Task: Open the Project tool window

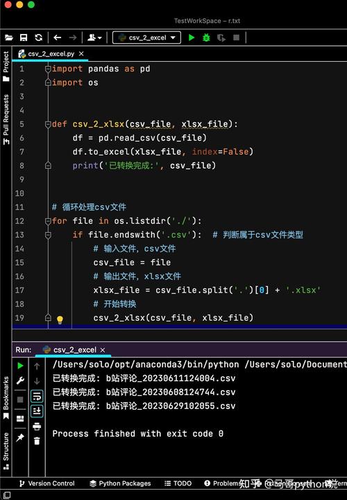Action: [6, 66]
